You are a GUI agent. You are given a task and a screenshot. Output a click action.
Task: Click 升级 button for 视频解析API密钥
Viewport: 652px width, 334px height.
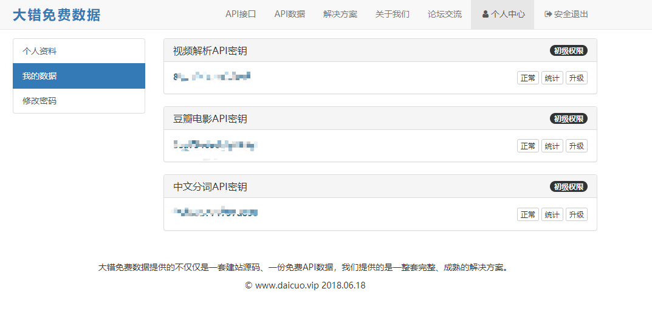coord(576,78)
